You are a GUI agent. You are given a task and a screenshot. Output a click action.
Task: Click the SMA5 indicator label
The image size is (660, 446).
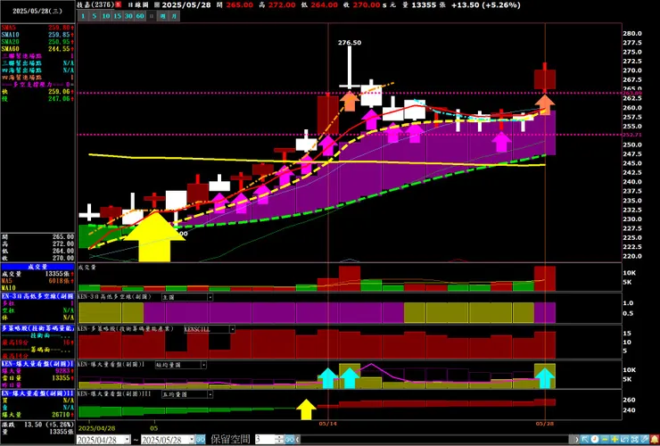click(8, 28)
